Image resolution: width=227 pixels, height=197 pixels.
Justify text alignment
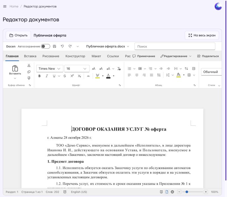[x=152, y=75]
